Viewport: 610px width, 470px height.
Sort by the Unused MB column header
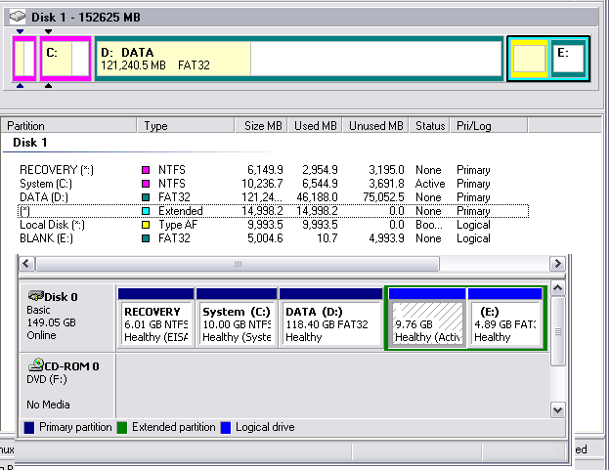point(375,126)
